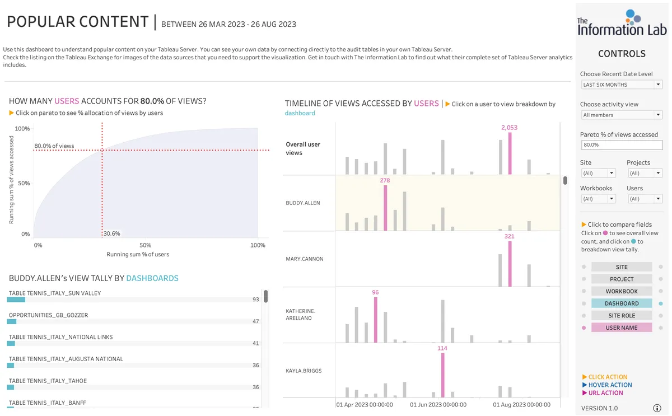Click the 30.6% marker label on pareto
The width and height of the screenshot is (672, 416).
pyautogui.click(x=112, y=233)
